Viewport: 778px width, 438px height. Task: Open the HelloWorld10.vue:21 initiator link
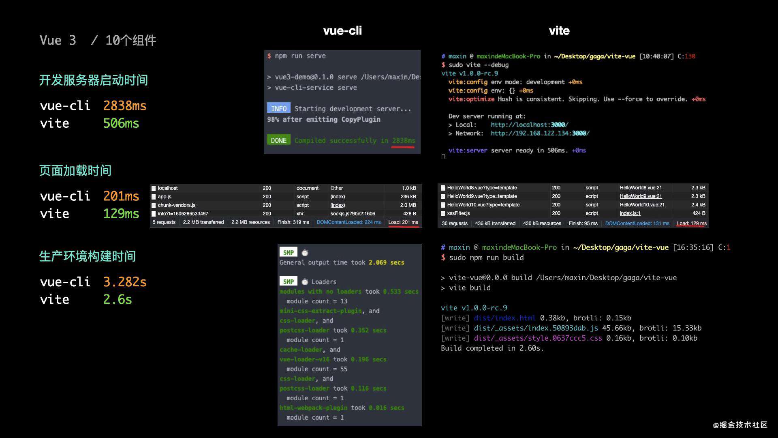(642, 205)
